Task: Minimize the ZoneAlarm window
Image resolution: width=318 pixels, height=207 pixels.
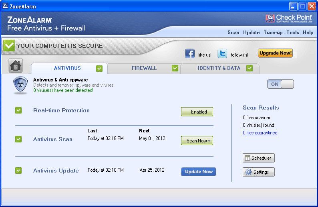Action: click(x=293, y=6)
